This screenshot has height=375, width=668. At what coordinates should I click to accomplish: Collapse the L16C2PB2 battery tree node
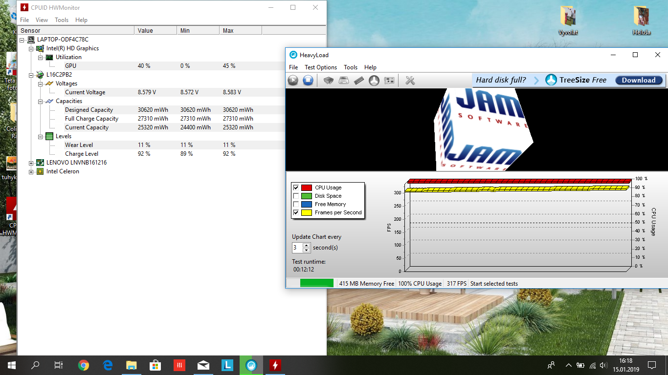point(31,75)
